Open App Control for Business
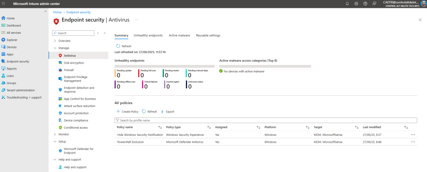 click(x=80, y=99)
